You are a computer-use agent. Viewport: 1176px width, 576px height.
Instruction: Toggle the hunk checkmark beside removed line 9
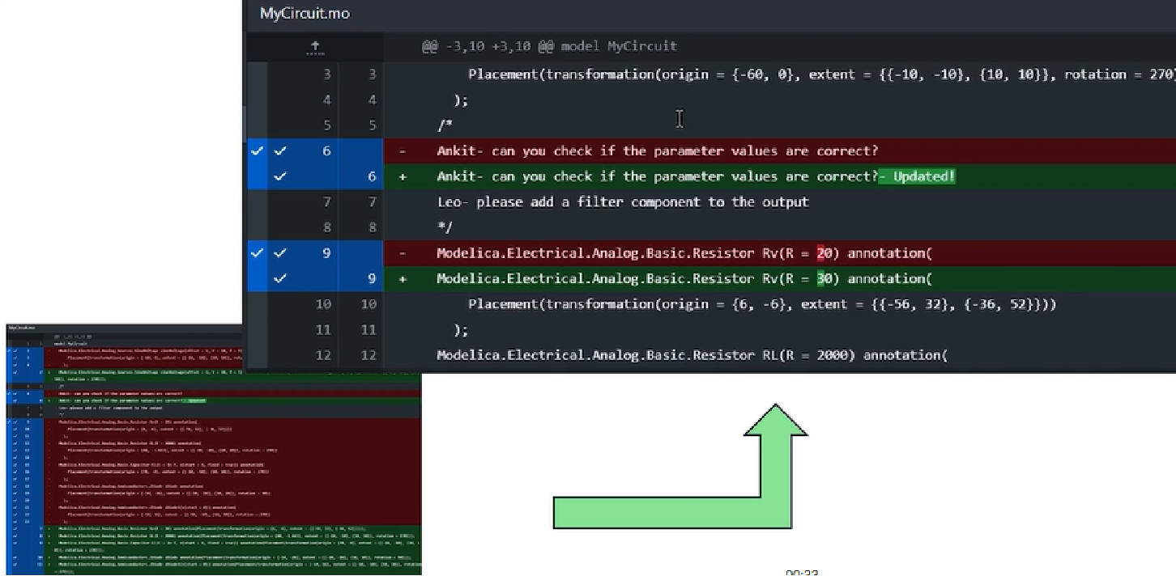point(257,252)
